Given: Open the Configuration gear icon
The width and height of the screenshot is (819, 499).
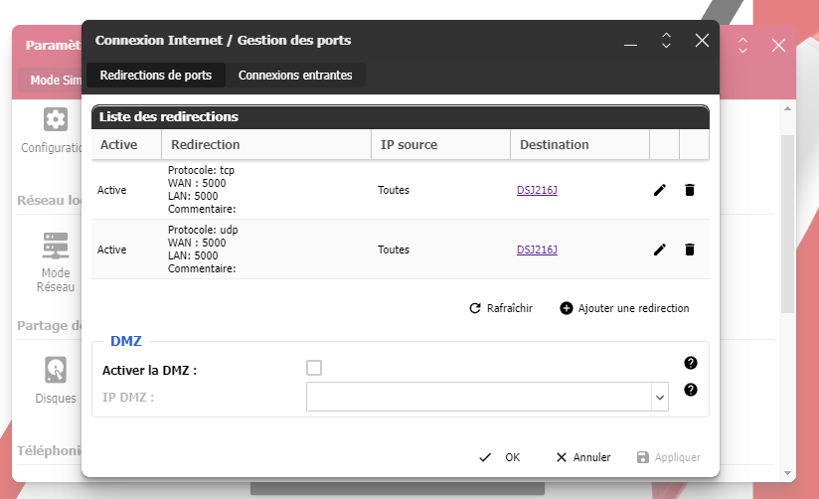Looking at the screenshot, I should 55,120.
